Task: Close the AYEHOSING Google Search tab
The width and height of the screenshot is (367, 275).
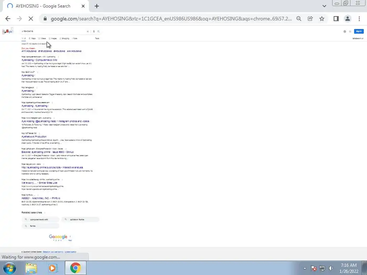Action: (x=83, y=6)
